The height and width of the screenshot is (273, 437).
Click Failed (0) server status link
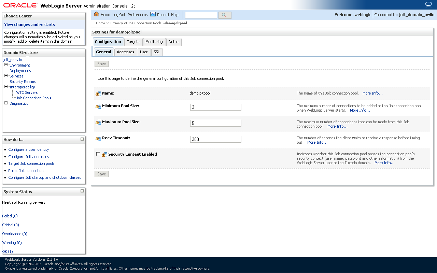click(x=10, y=216)
